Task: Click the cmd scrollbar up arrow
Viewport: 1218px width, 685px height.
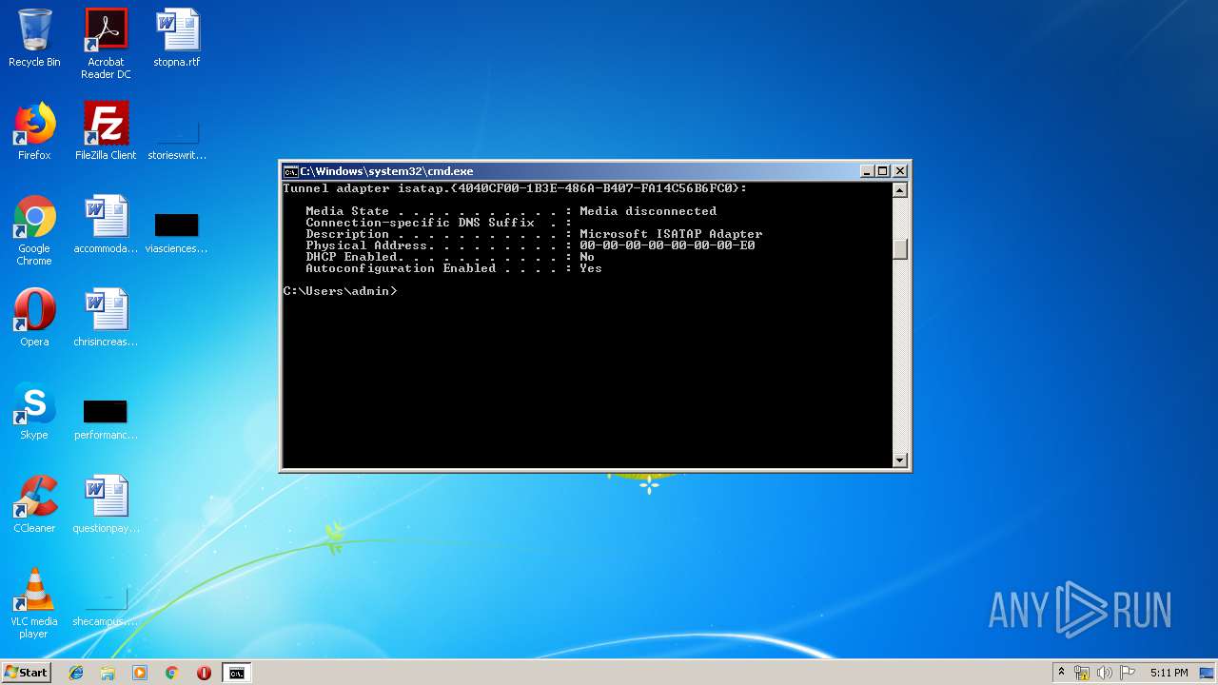Action: click(900, 189)
